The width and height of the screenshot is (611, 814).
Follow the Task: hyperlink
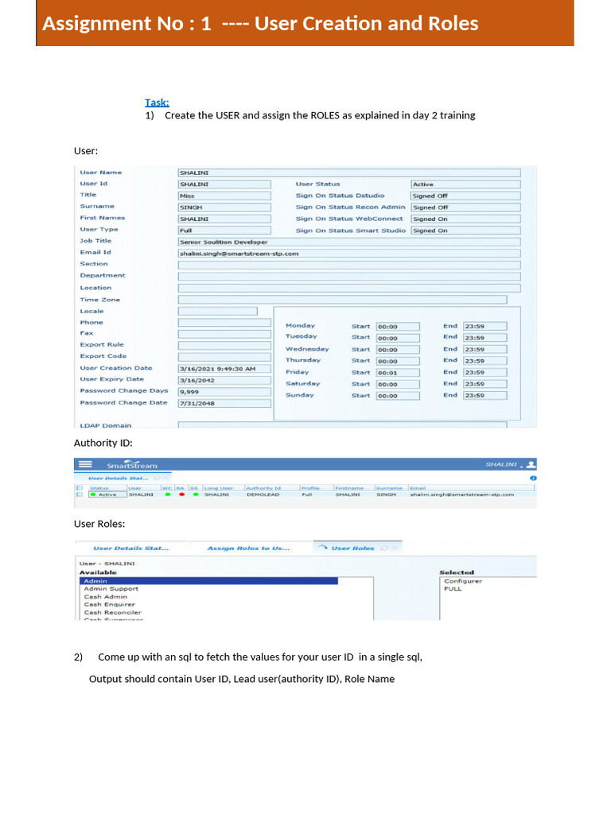click(157, 103)
